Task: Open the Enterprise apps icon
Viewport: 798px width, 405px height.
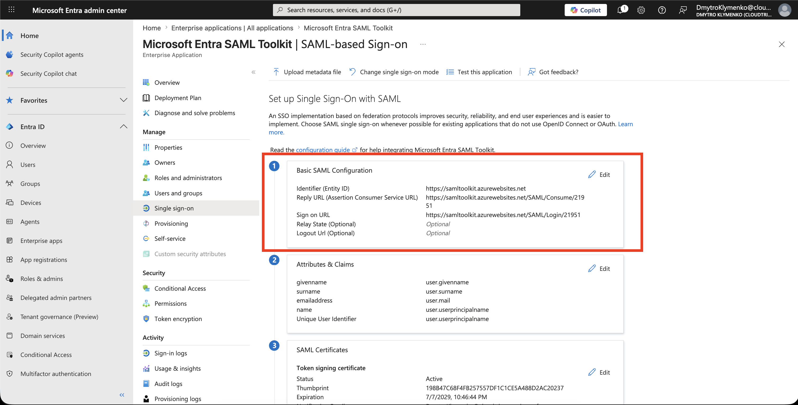Action: click(10, 241)
